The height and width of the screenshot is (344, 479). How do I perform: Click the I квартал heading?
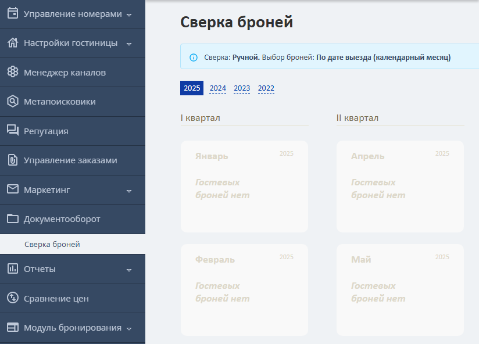(x=201, y=118)
